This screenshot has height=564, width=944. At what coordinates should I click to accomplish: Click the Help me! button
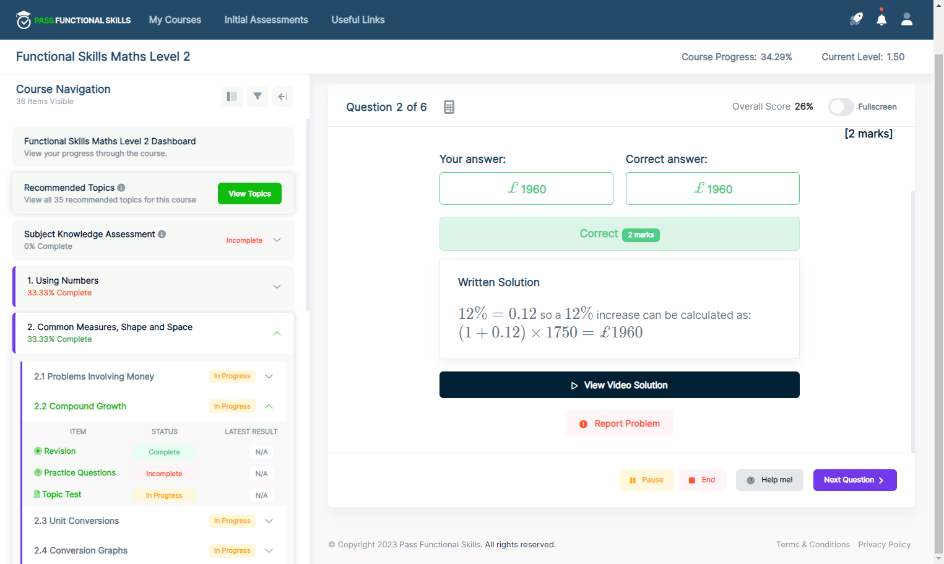click(x=769, y=480)
